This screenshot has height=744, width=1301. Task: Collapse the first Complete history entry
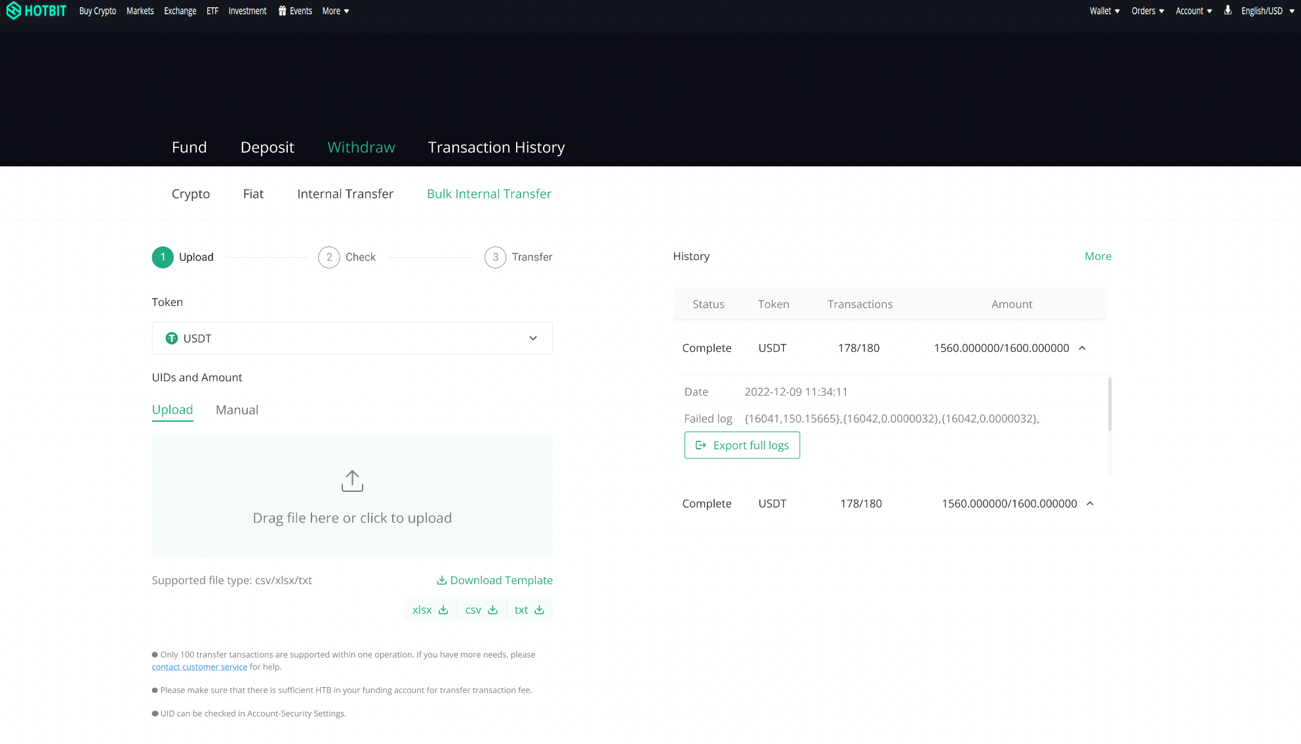point(1083,348)
